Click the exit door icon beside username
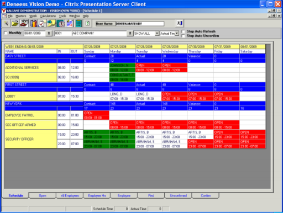 pos(180,23)
